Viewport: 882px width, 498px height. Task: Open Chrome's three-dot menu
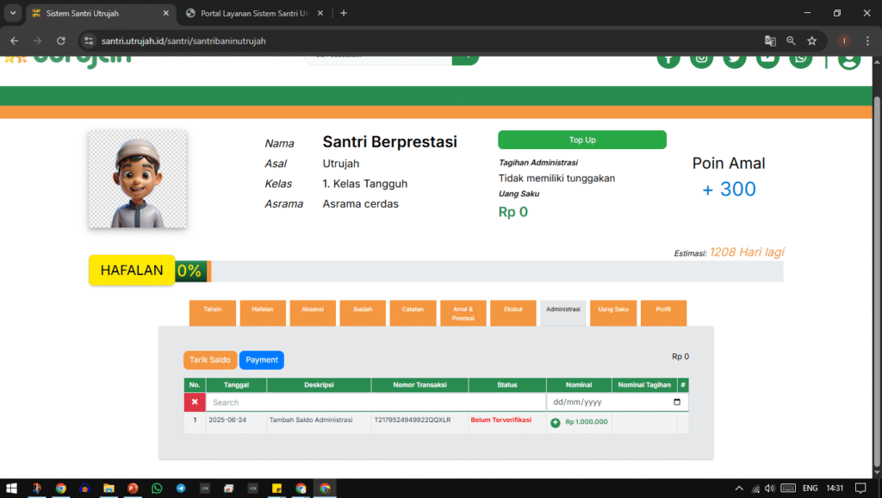[867, 40]
